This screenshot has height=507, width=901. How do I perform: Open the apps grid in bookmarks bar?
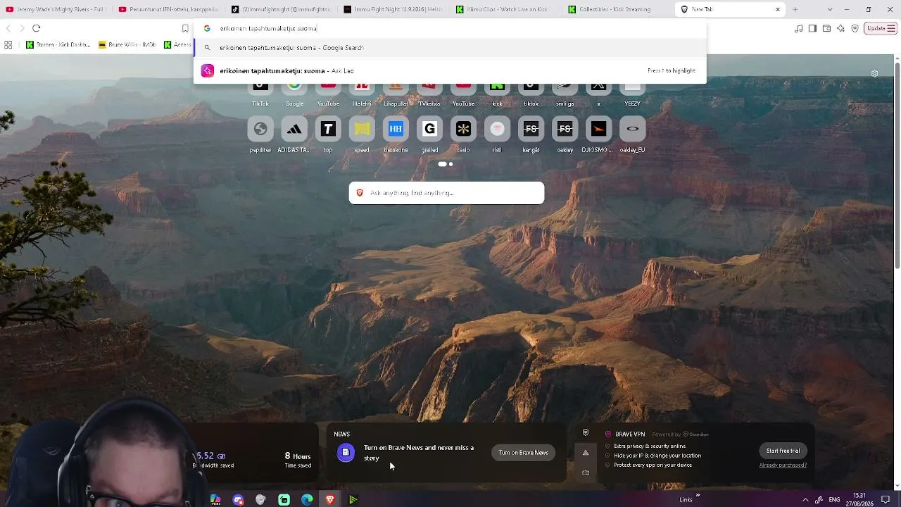[x=8, y=44]
